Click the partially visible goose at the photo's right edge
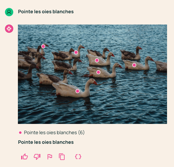 [x=161, y=66]
